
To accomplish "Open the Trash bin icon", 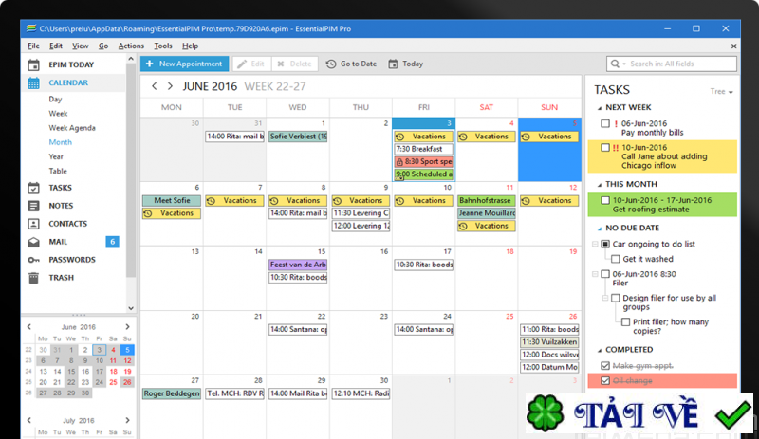I will coord(33,278).
